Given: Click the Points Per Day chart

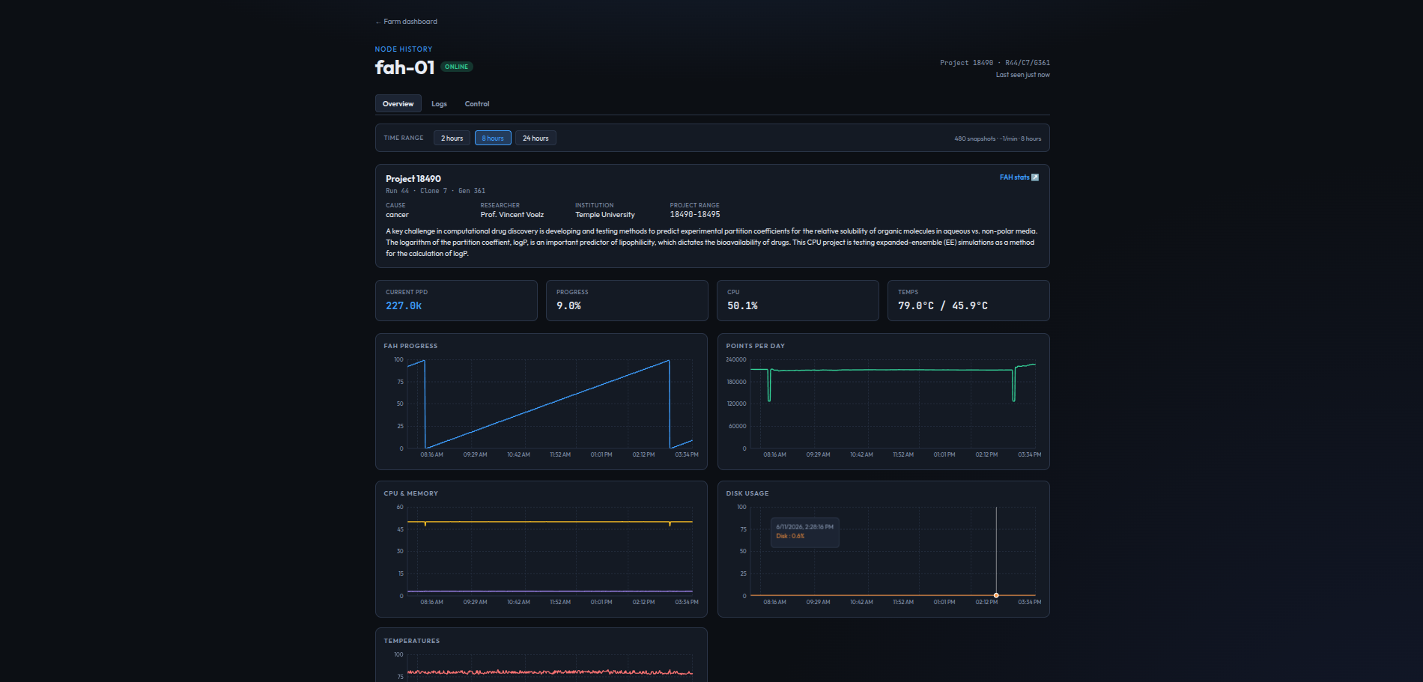Looking at the screenshot, I should point(884,401).
